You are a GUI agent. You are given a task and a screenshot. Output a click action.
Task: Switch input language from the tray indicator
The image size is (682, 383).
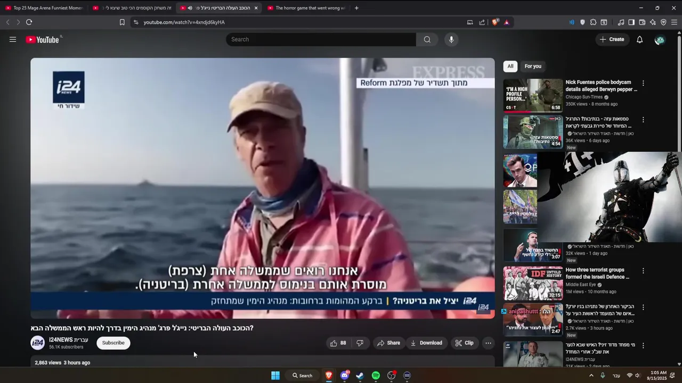pos(616,376)
